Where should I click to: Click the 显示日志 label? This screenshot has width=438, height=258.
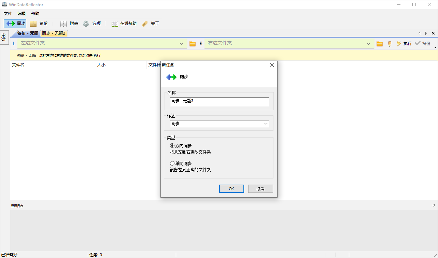17,206
